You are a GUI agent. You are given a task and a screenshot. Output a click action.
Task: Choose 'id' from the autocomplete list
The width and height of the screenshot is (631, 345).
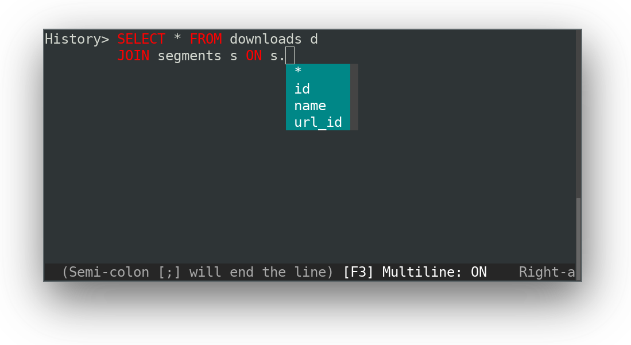(x=318, y=88)
